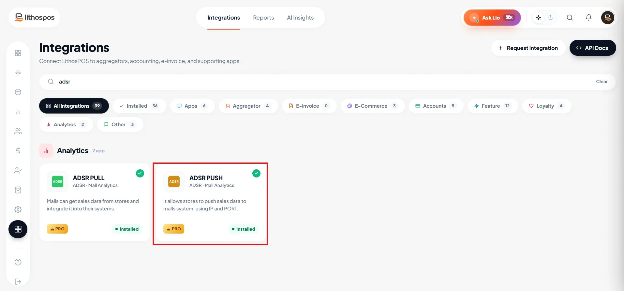This screenshot has height=291, width=624.
Task: Click the ADSR PUSH PRO badge
Action: click(174, 229)
